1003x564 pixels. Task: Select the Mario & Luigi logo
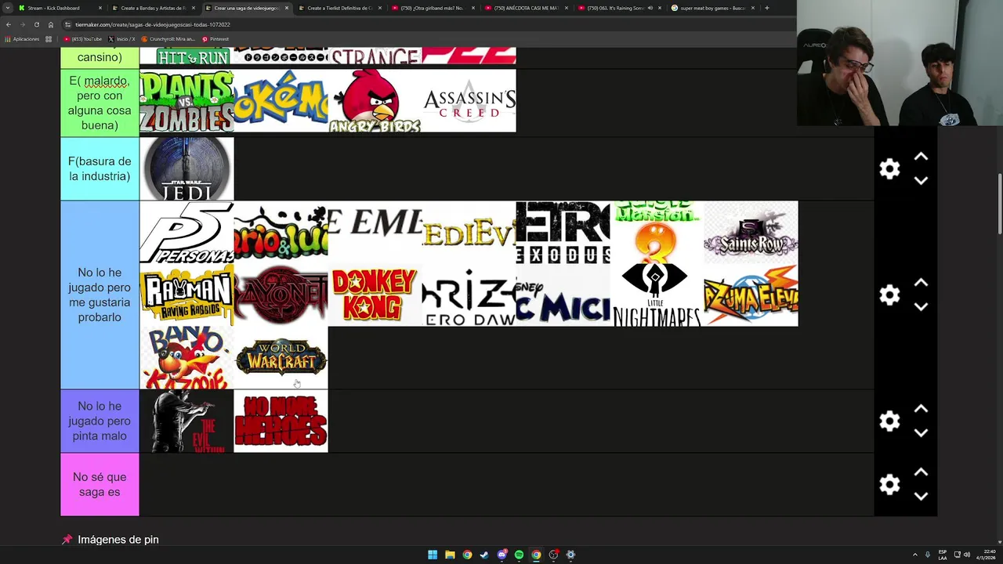pyautogui.click(x=281, y=233)
